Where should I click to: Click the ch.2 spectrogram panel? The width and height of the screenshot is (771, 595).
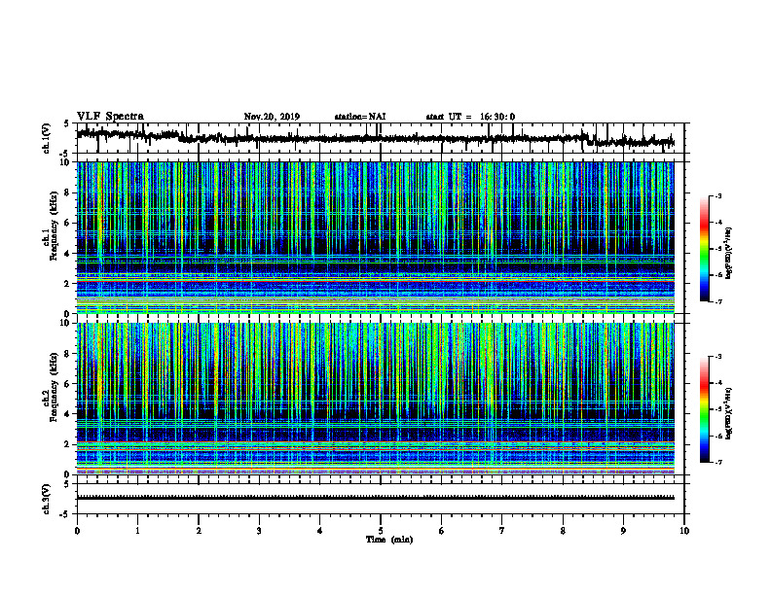375,399
